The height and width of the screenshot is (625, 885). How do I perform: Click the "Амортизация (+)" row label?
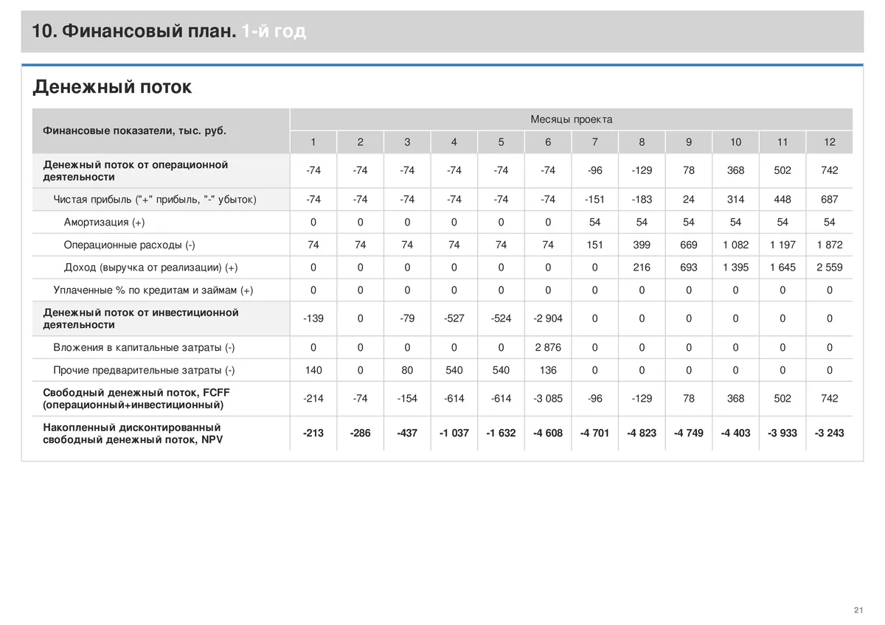(x=105, y=222)
